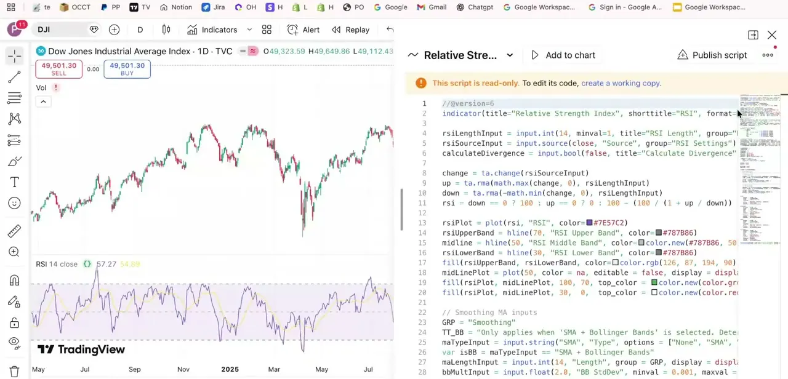The width and height of the screenshot is (788, 379).
Task: Click the DJI symbol search field
Action: (x=60, y=30)
